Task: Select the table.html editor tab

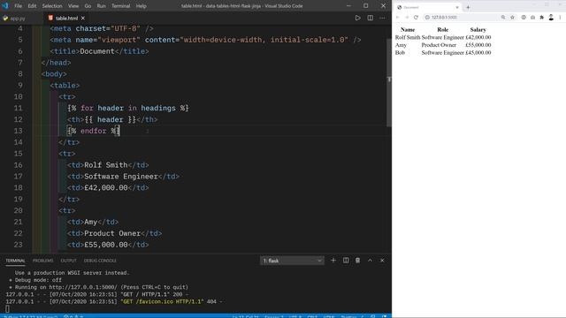Action: 66,18
